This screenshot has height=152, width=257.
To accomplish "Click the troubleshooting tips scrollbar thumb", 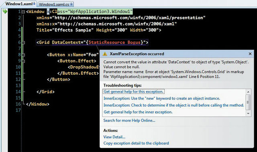I will [248, 102].
